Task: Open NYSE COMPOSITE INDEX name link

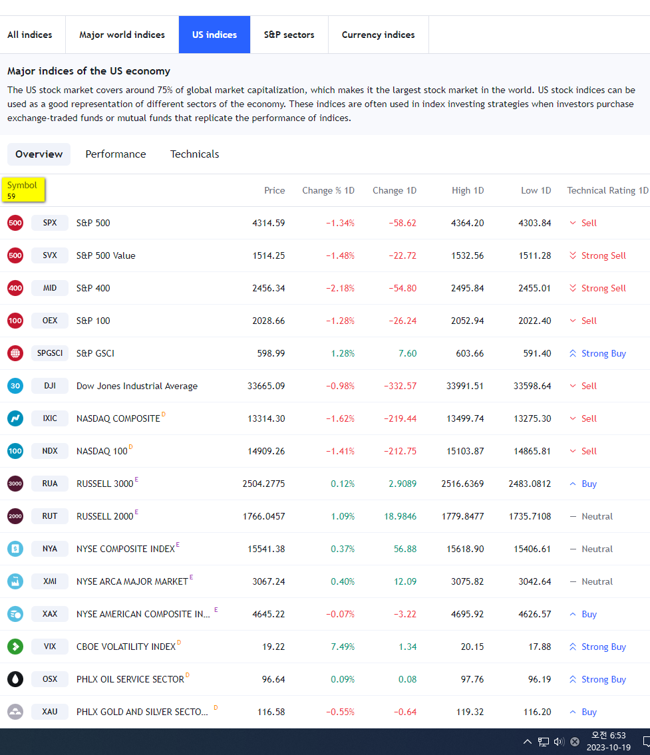Action: (x=125, y=549)
